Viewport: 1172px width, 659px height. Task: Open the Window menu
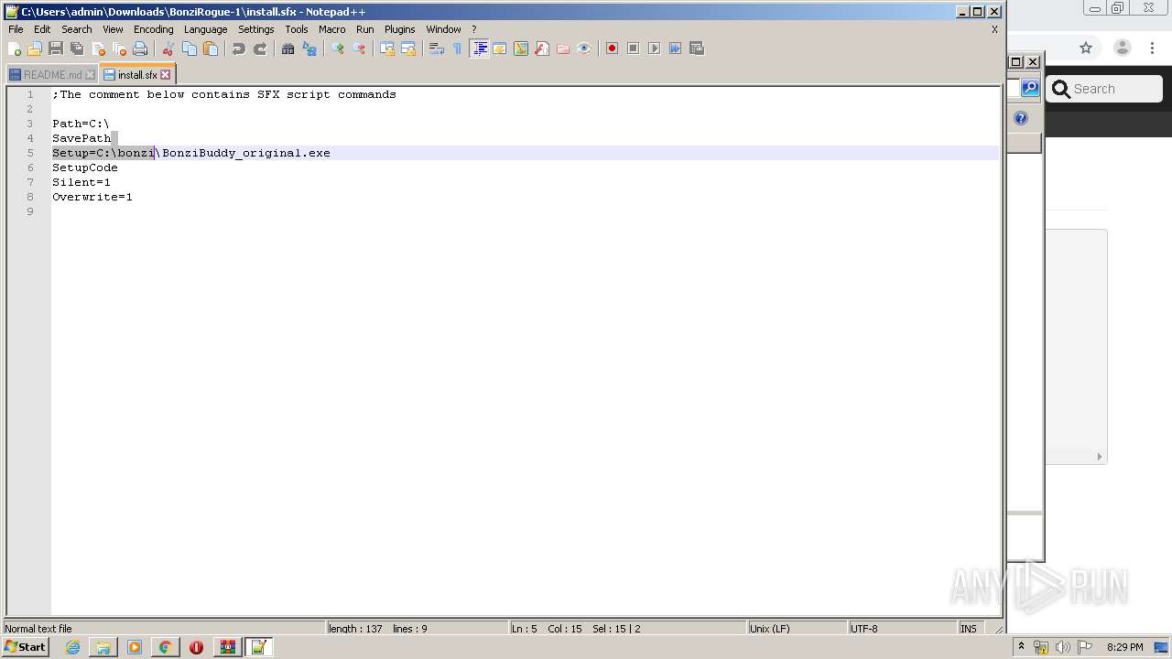444,29
